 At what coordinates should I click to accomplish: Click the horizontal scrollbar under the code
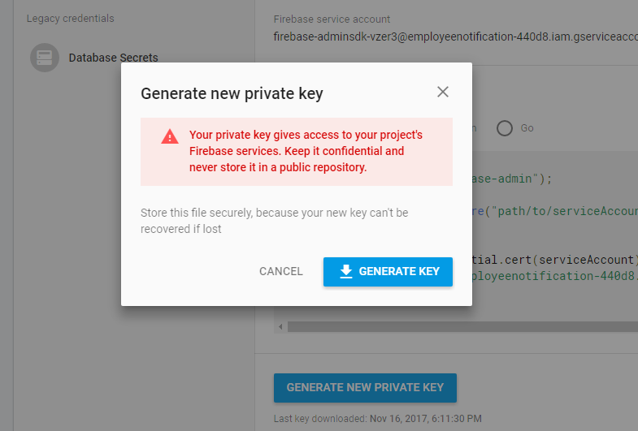[x=462, y=326]
